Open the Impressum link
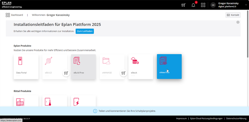249x122 pixels. 181,118
